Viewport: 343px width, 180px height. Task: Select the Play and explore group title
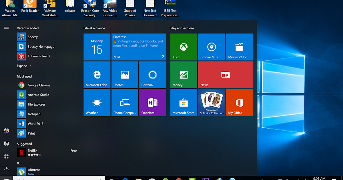[182, 28]
